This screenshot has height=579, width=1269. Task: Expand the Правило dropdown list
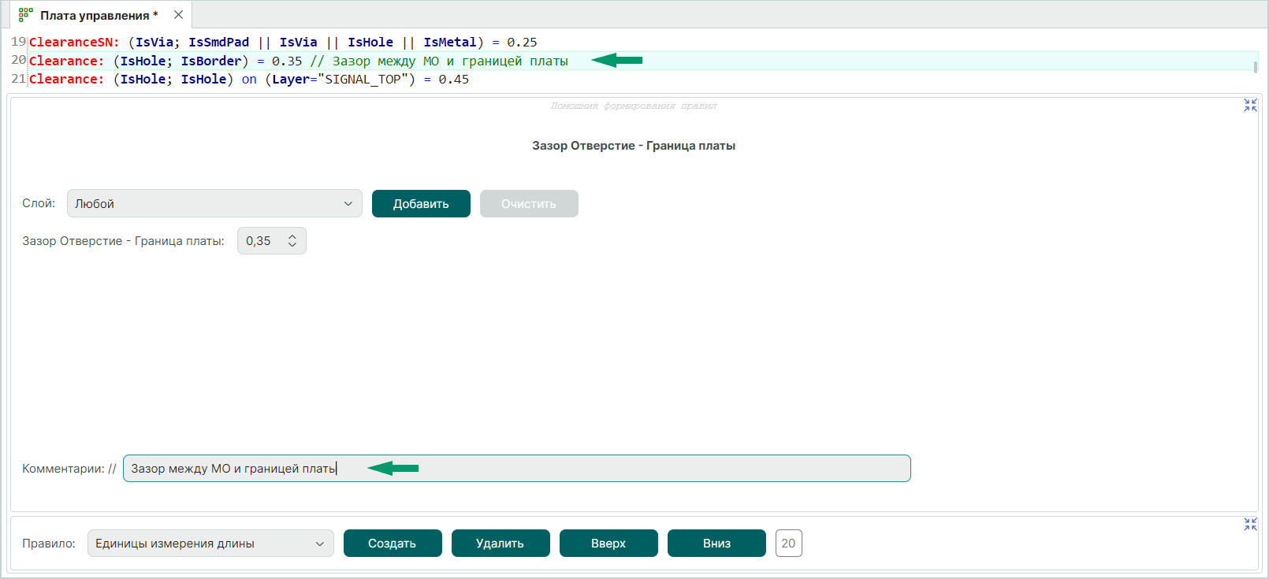[x=210, y=544]
